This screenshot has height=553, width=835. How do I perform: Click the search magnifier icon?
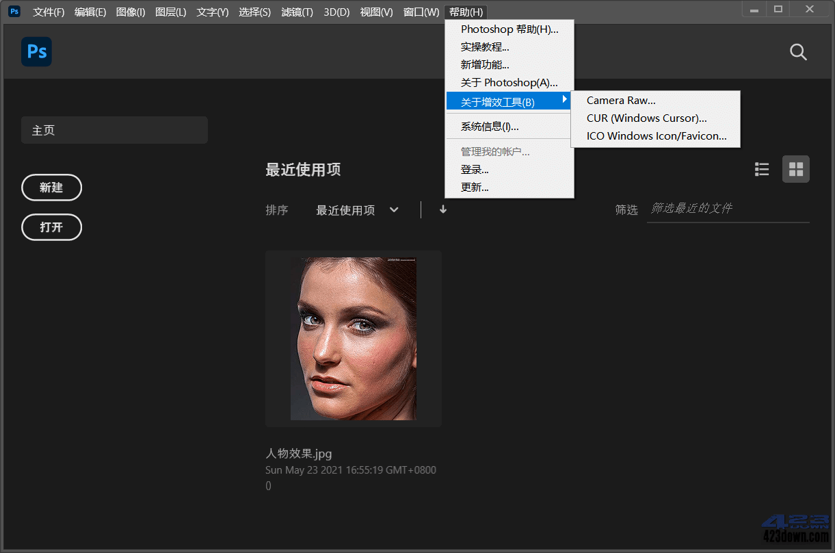(x=798, y=51)
